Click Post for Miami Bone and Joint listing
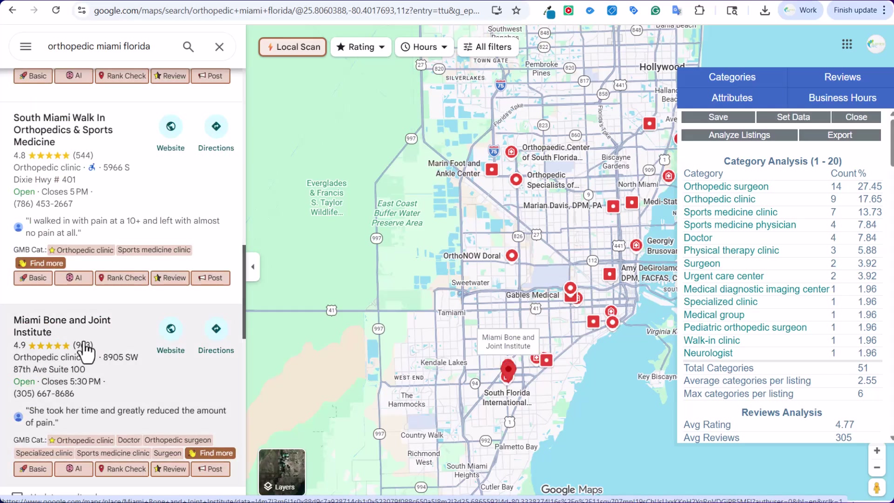Image resolution: width=894 pixels, height=503 pixels. pyautogui.click(x=210, y=469)
